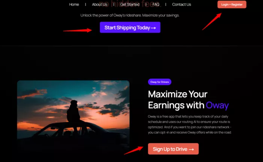This screenshot has width=263, height=162.
Task: Click the purple Oway word in heading
Action: point(217,105)
